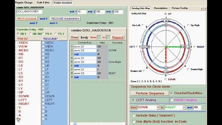Viewport: 222px width, 125px height.
Task: Check XBOX in the RELEASE list
Action: point(43,42)
